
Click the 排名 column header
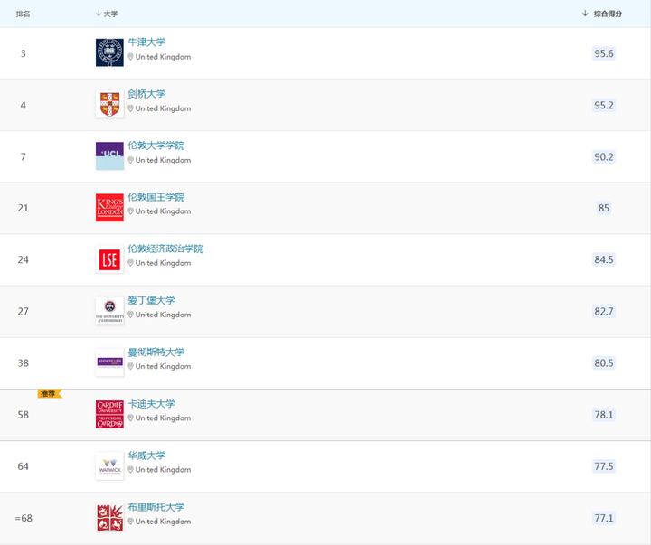(23, 14)
